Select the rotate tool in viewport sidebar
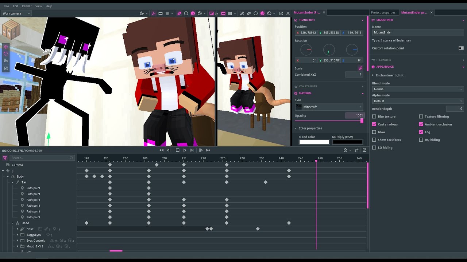 6,53
